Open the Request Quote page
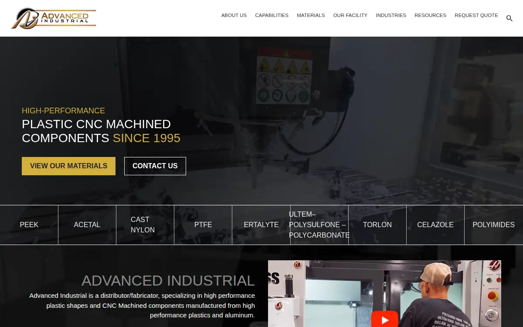The width and height of the screenshot is (523, 327). coord(476,15)
